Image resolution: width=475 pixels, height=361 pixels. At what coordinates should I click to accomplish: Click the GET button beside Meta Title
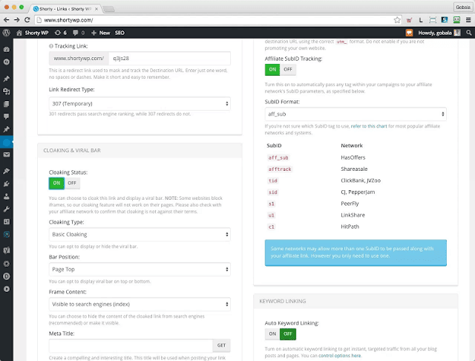pos(221,345)
